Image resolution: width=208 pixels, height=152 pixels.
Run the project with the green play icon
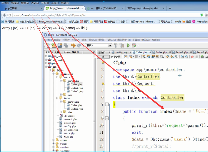128,46
